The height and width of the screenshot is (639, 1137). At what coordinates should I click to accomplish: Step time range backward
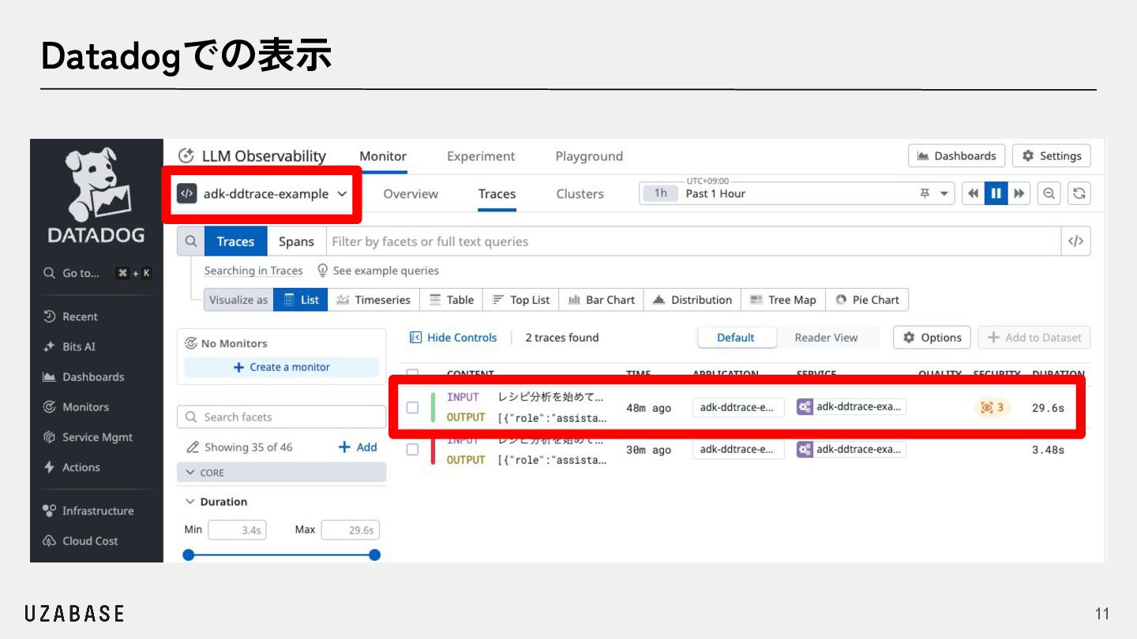click(x=973, y=193)
